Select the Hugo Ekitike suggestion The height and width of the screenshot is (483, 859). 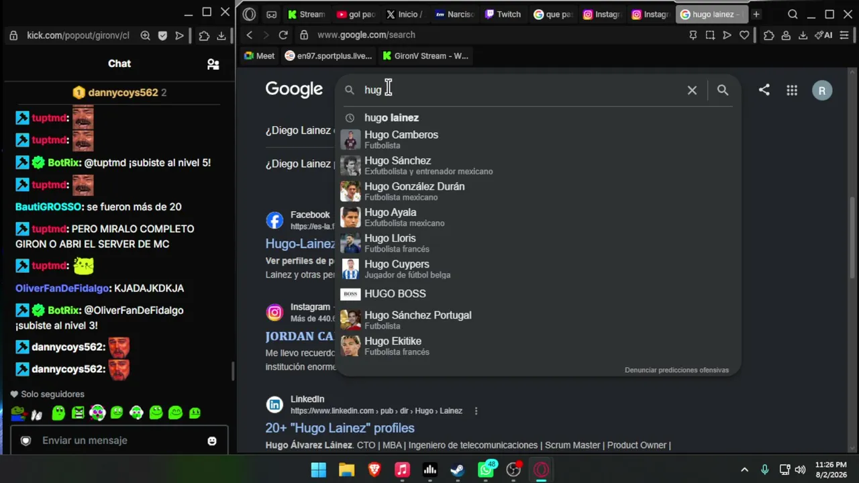[x=538, y=346]
